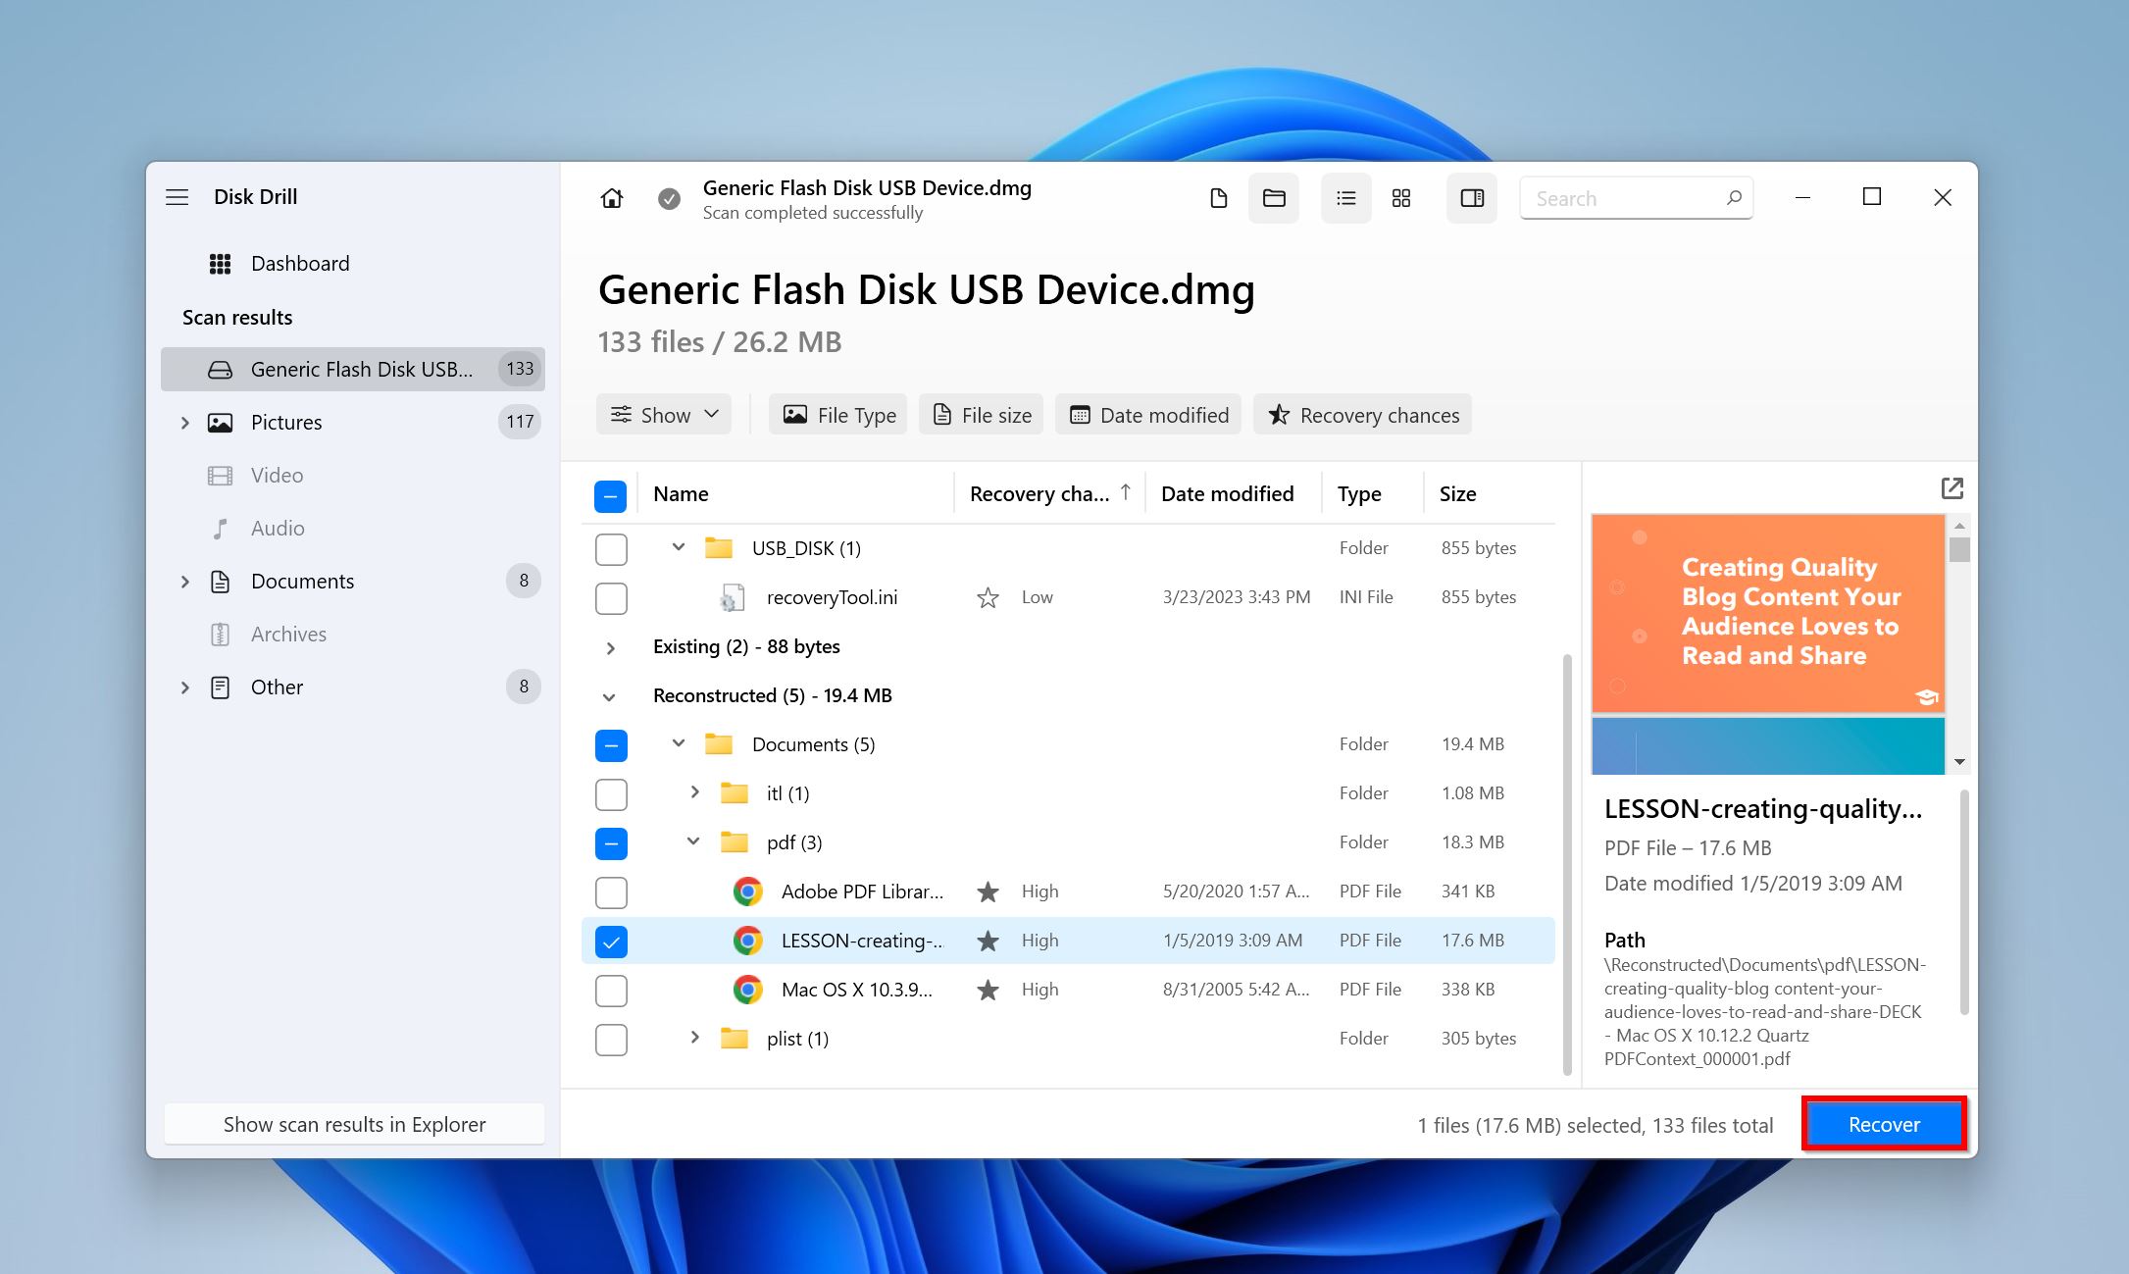This screenshot has height=1274, width=2129.
Task: Toggle checkbox for Documents (5) folder
Action: click(608, 743)
